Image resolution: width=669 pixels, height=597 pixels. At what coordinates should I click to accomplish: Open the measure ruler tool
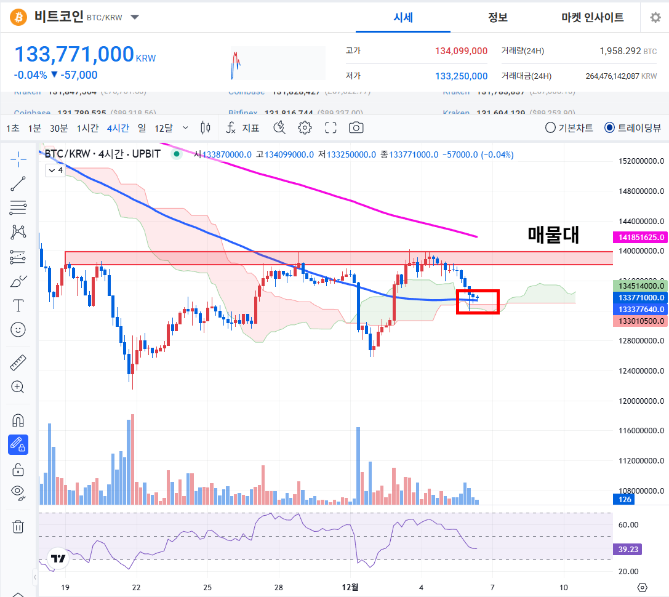click(18, 363)
